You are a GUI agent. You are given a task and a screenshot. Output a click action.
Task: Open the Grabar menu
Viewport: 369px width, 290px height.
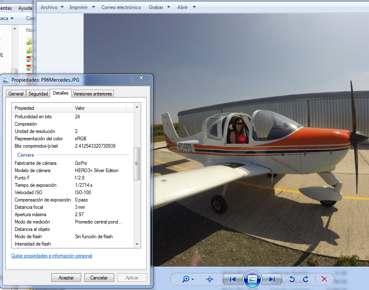(156, 7)
